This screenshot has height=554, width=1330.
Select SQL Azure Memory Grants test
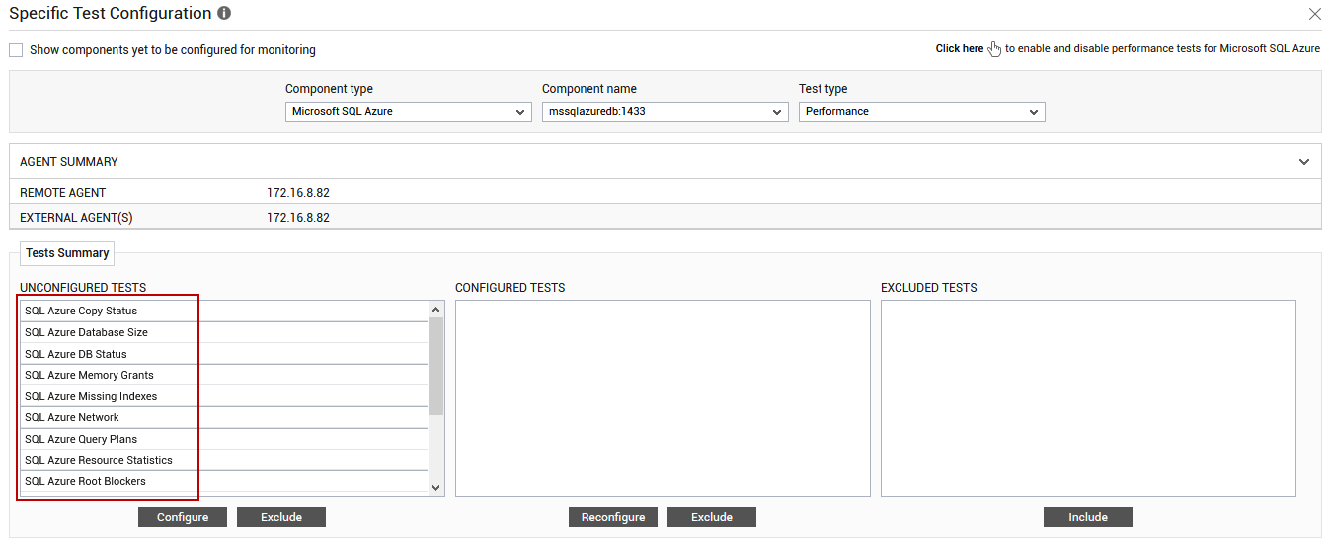[224, 375]
